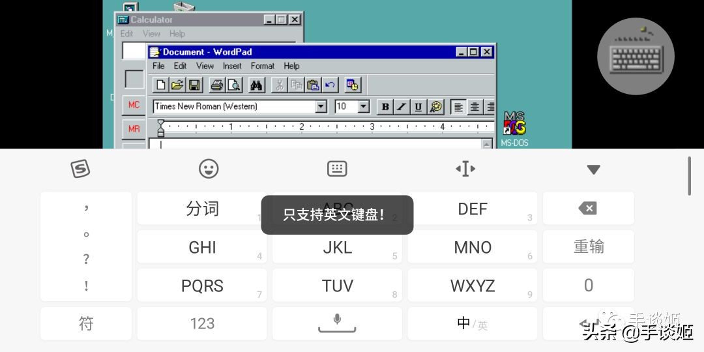Tap the MNO 6 key

coord(473,247)
